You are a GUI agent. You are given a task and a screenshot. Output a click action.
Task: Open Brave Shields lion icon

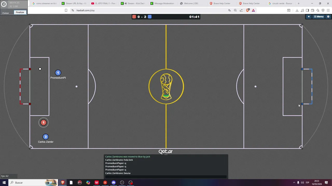(247, 10)
